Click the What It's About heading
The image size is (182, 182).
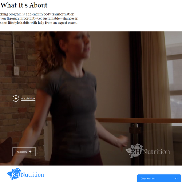click(24, 5)
